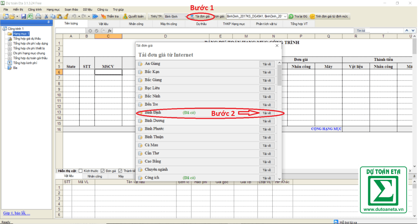Click the Copy icon in toolbar
This screenshot has height=224, width=418.
(53, 16)
